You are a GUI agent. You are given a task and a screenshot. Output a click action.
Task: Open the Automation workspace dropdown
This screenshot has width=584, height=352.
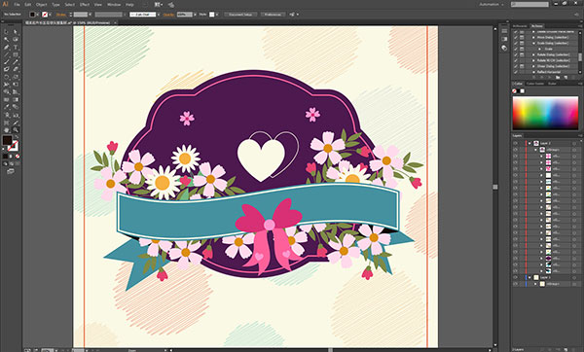(x=492, y=5)
